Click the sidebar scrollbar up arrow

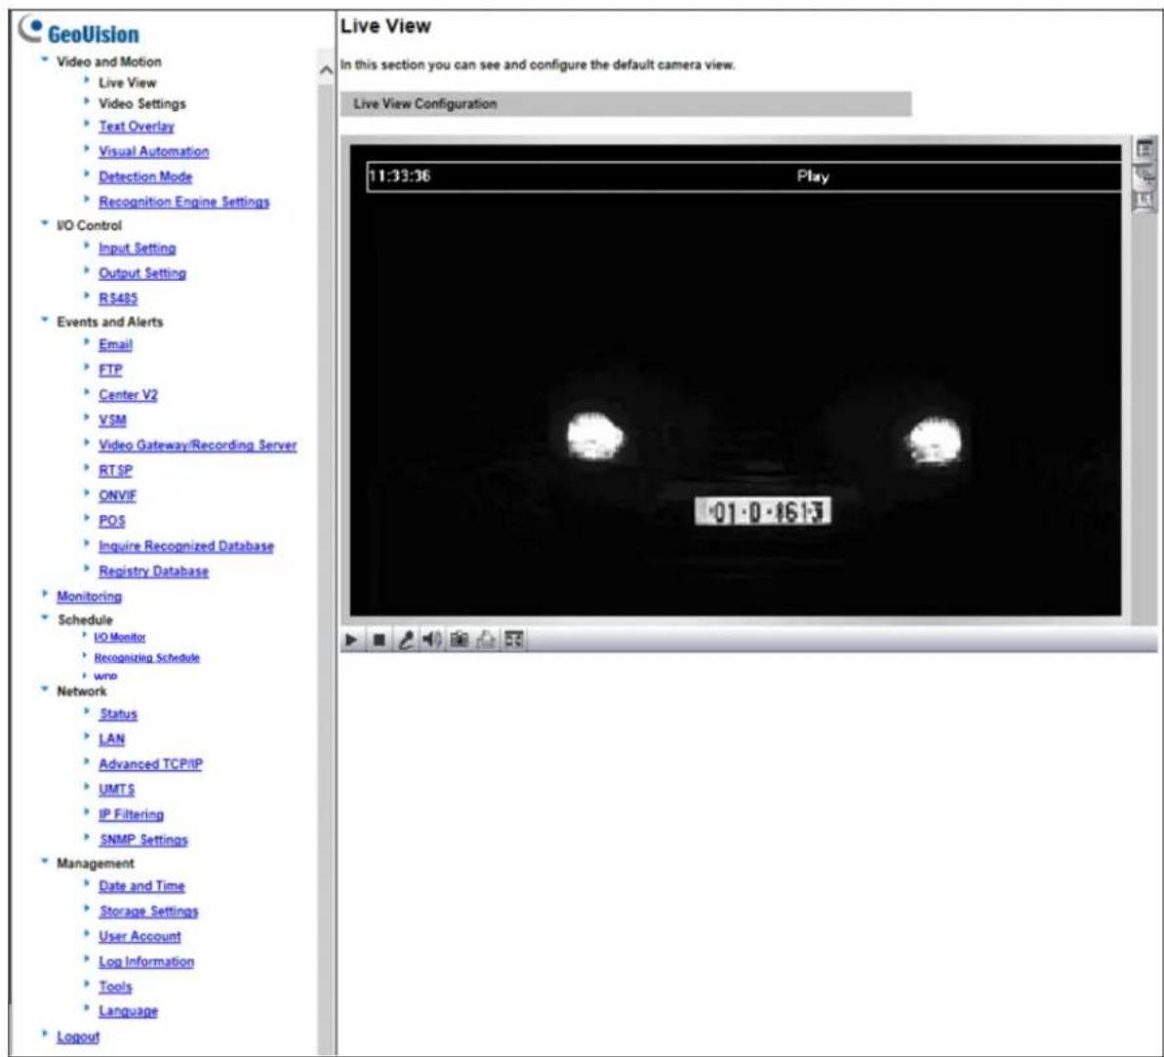click(x=326, y=70)
